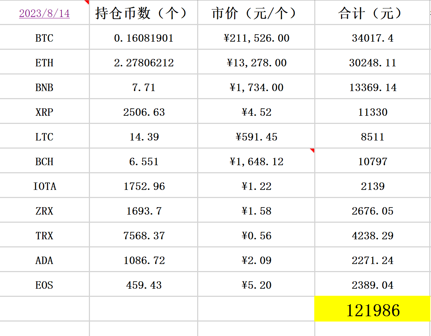Image resolution: width=431 pixels, height=336 pixels.
Task: Click the XRP row label cell
Action: 44,111
